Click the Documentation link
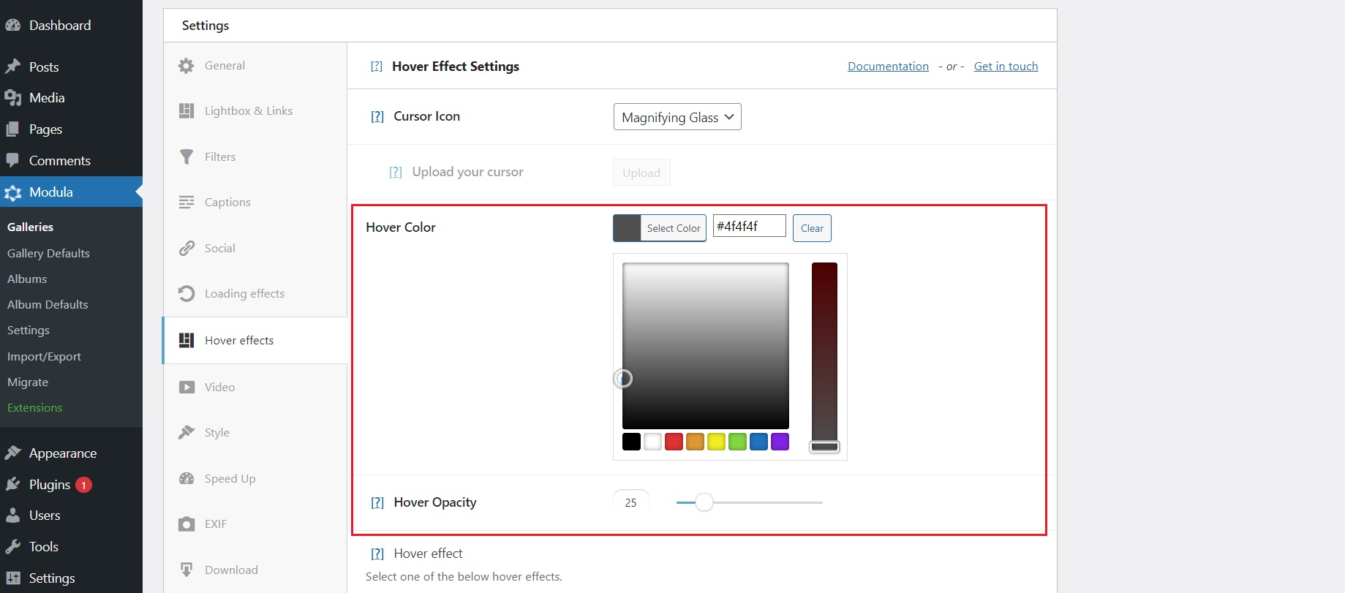Image resolution: width=1345 pixels, height=593 pixels. pyautogui.click(x=888, y=67)
